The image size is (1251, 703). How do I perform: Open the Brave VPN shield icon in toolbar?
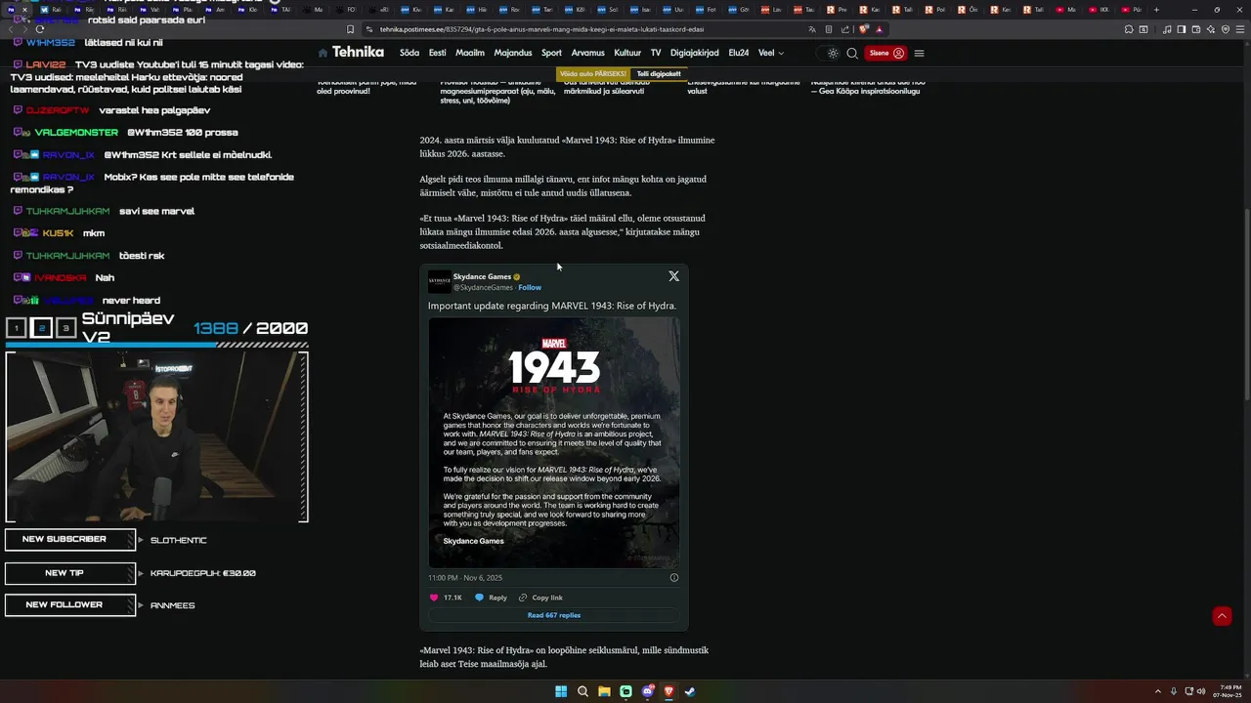1225,29
